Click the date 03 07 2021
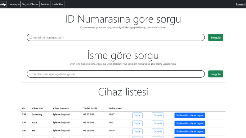This screenshot has height=138, width=246. [89, 114]
